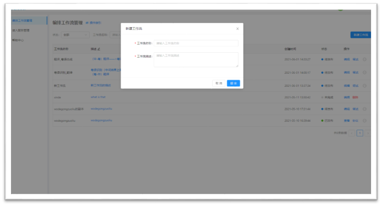Viewport: 382px width, 206px height.
Task: Click the blue 提交 button
Action: (233, 83)
